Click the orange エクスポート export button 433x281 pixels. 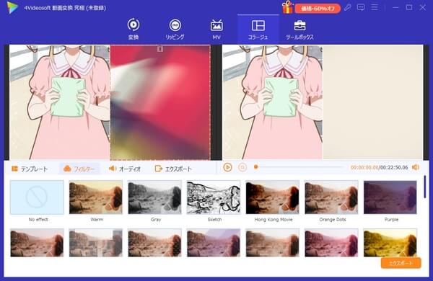[x=401, y=263]
